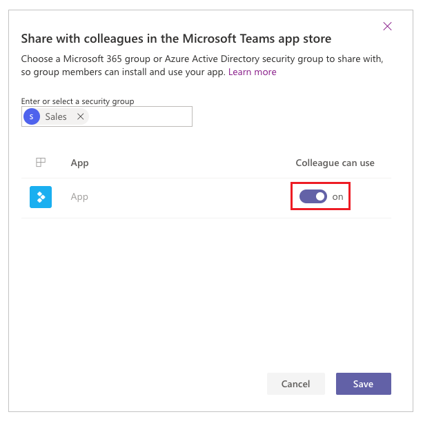Close the share dialog with the X

pos(387,26)
